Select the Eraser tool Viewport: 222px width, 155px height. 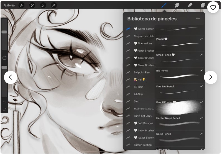click(190, 5)
